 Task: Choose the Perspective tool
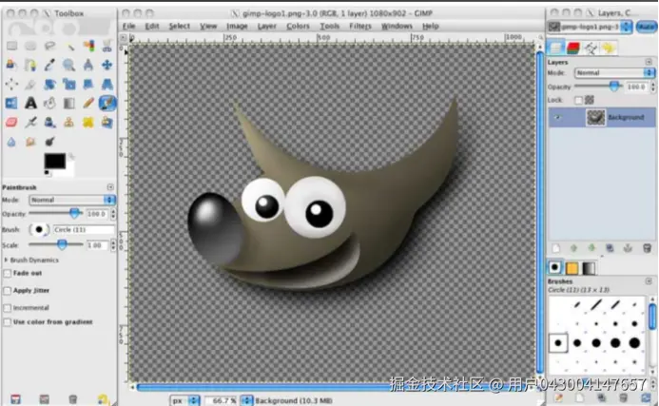(107, 84)
